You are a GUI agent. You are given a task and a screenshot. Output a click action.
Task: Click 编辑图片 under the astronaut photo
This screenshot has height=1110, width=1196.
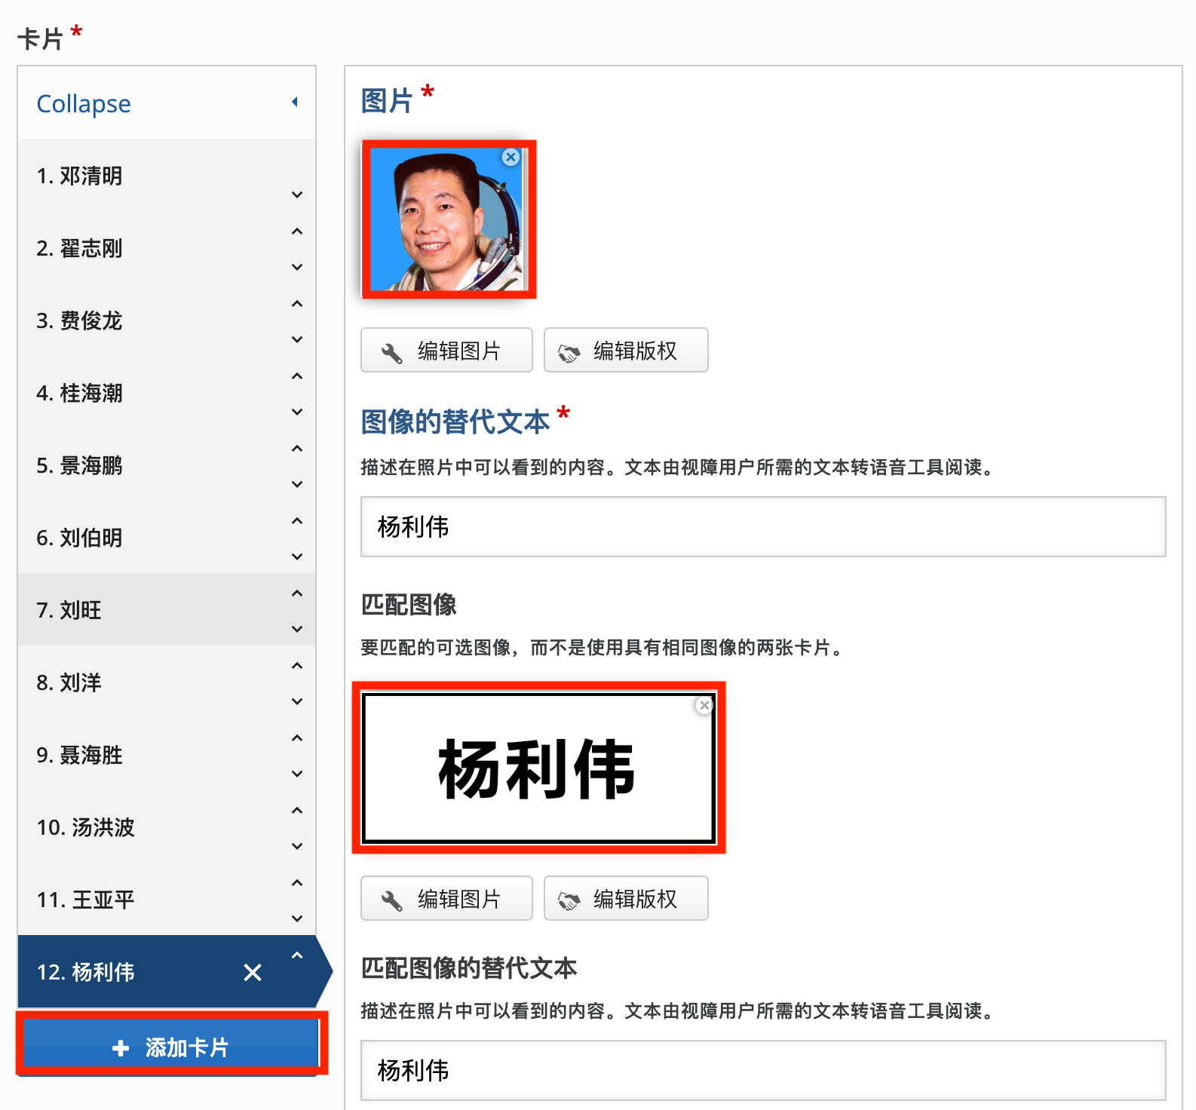click(446, 351)
